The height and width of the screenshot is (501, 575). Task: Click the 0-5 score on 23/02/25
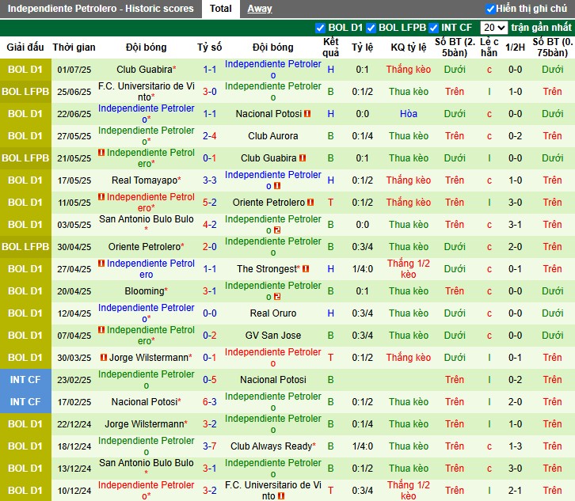[209, 380]
